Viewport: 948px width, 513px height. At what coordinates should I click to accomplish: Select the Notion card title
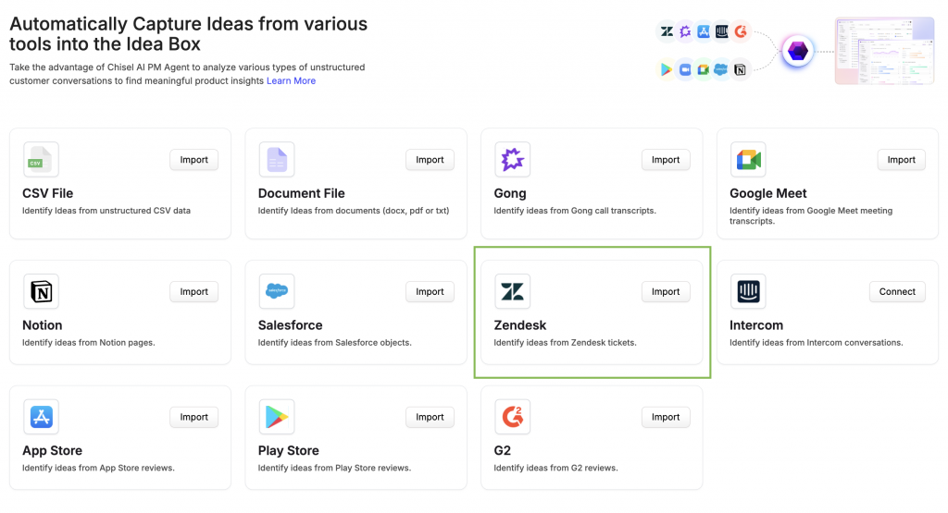coord(43,325)
